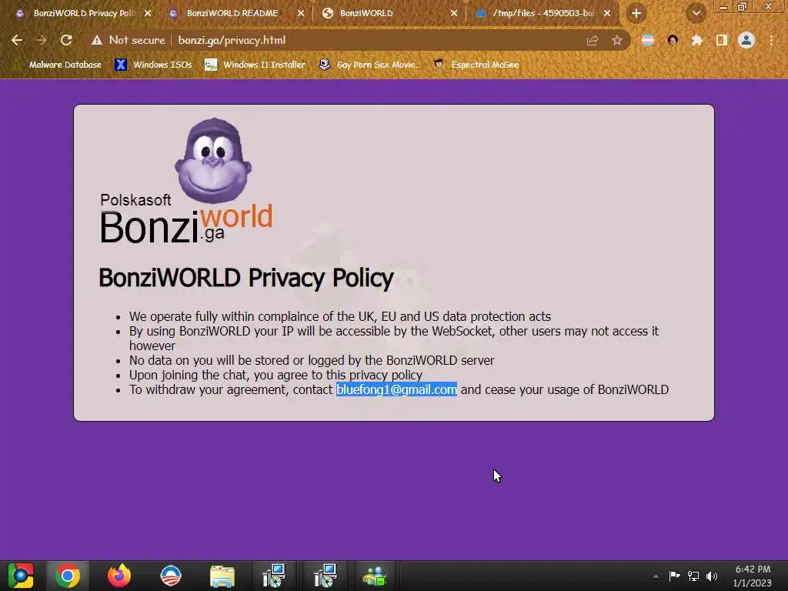Click the Not secure warning indicator
788x591 pixels.
(129, 40)
